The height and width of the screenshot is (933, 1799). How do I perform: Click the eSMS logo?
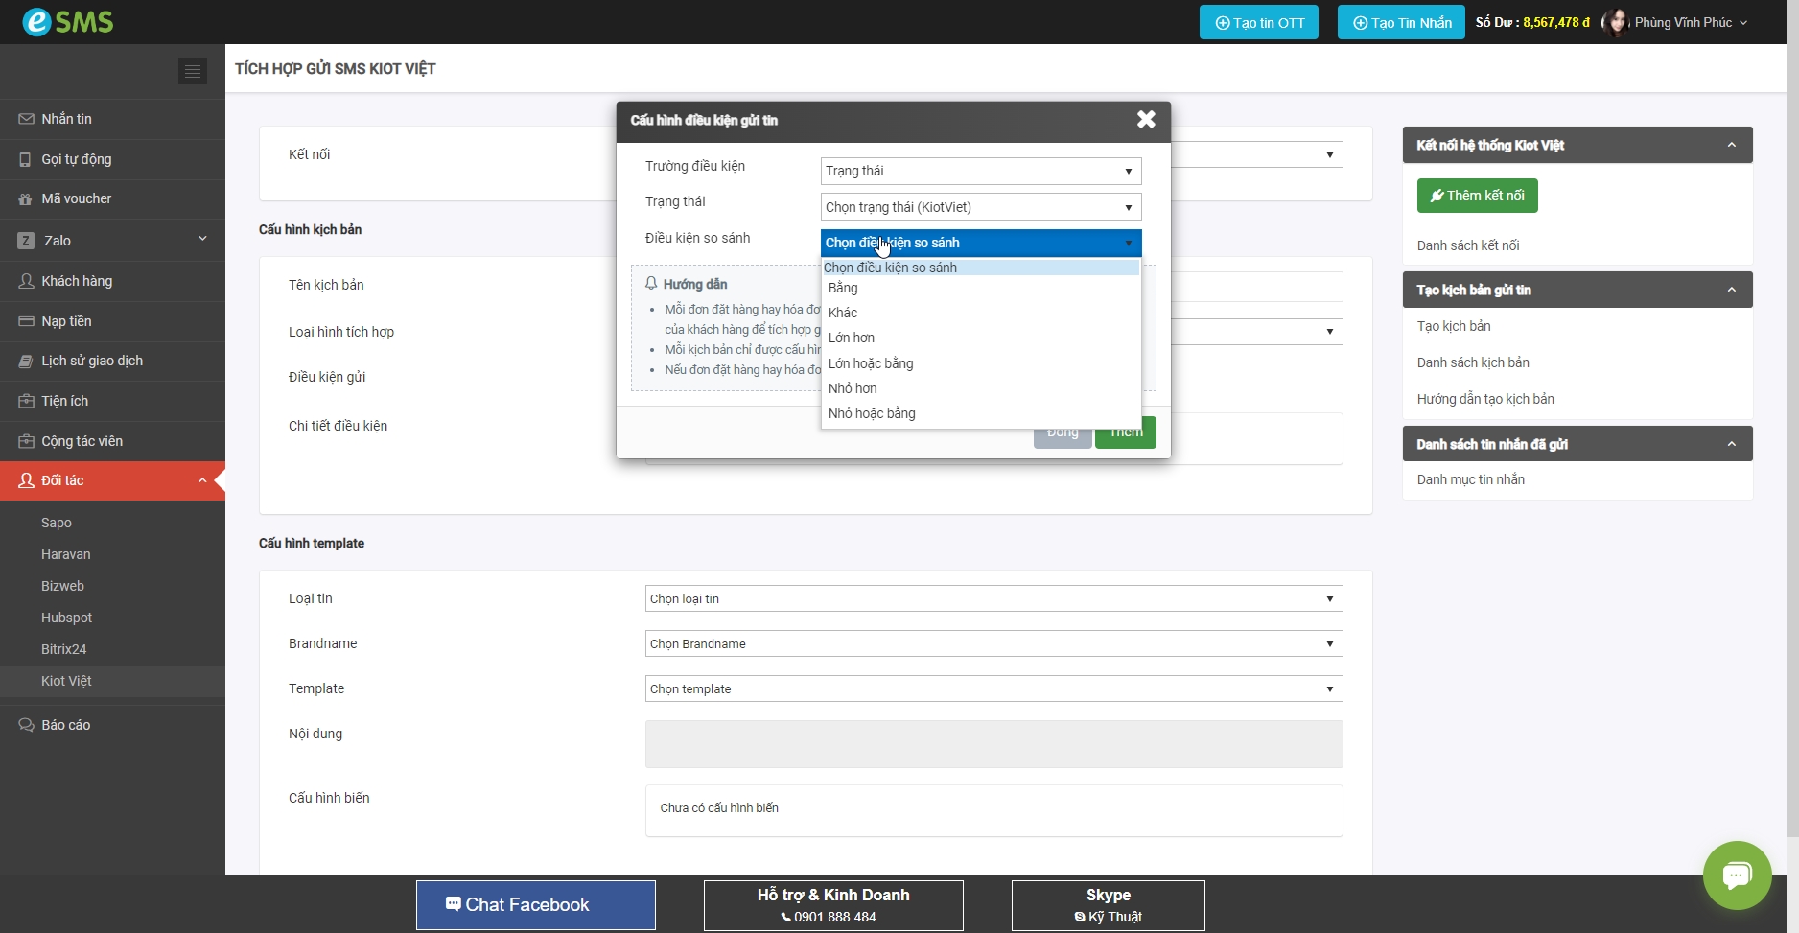[x=67, y=21]
